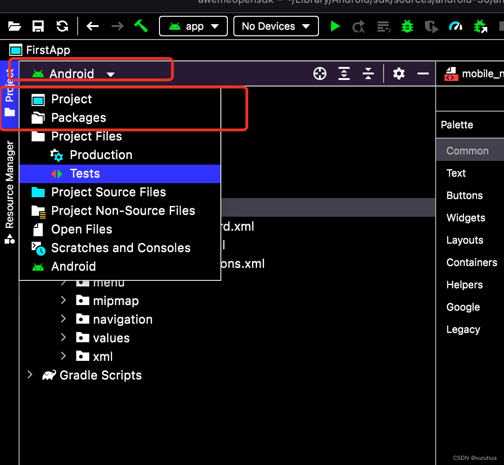Expand the xml folder
The width and height of the screenshot is (504, 465).
click(x=63, y=356)
